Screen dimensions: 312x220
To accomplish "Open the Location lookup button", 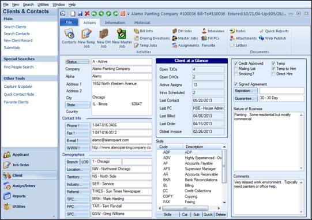I will pyautogui.click(x=77, y=169).
